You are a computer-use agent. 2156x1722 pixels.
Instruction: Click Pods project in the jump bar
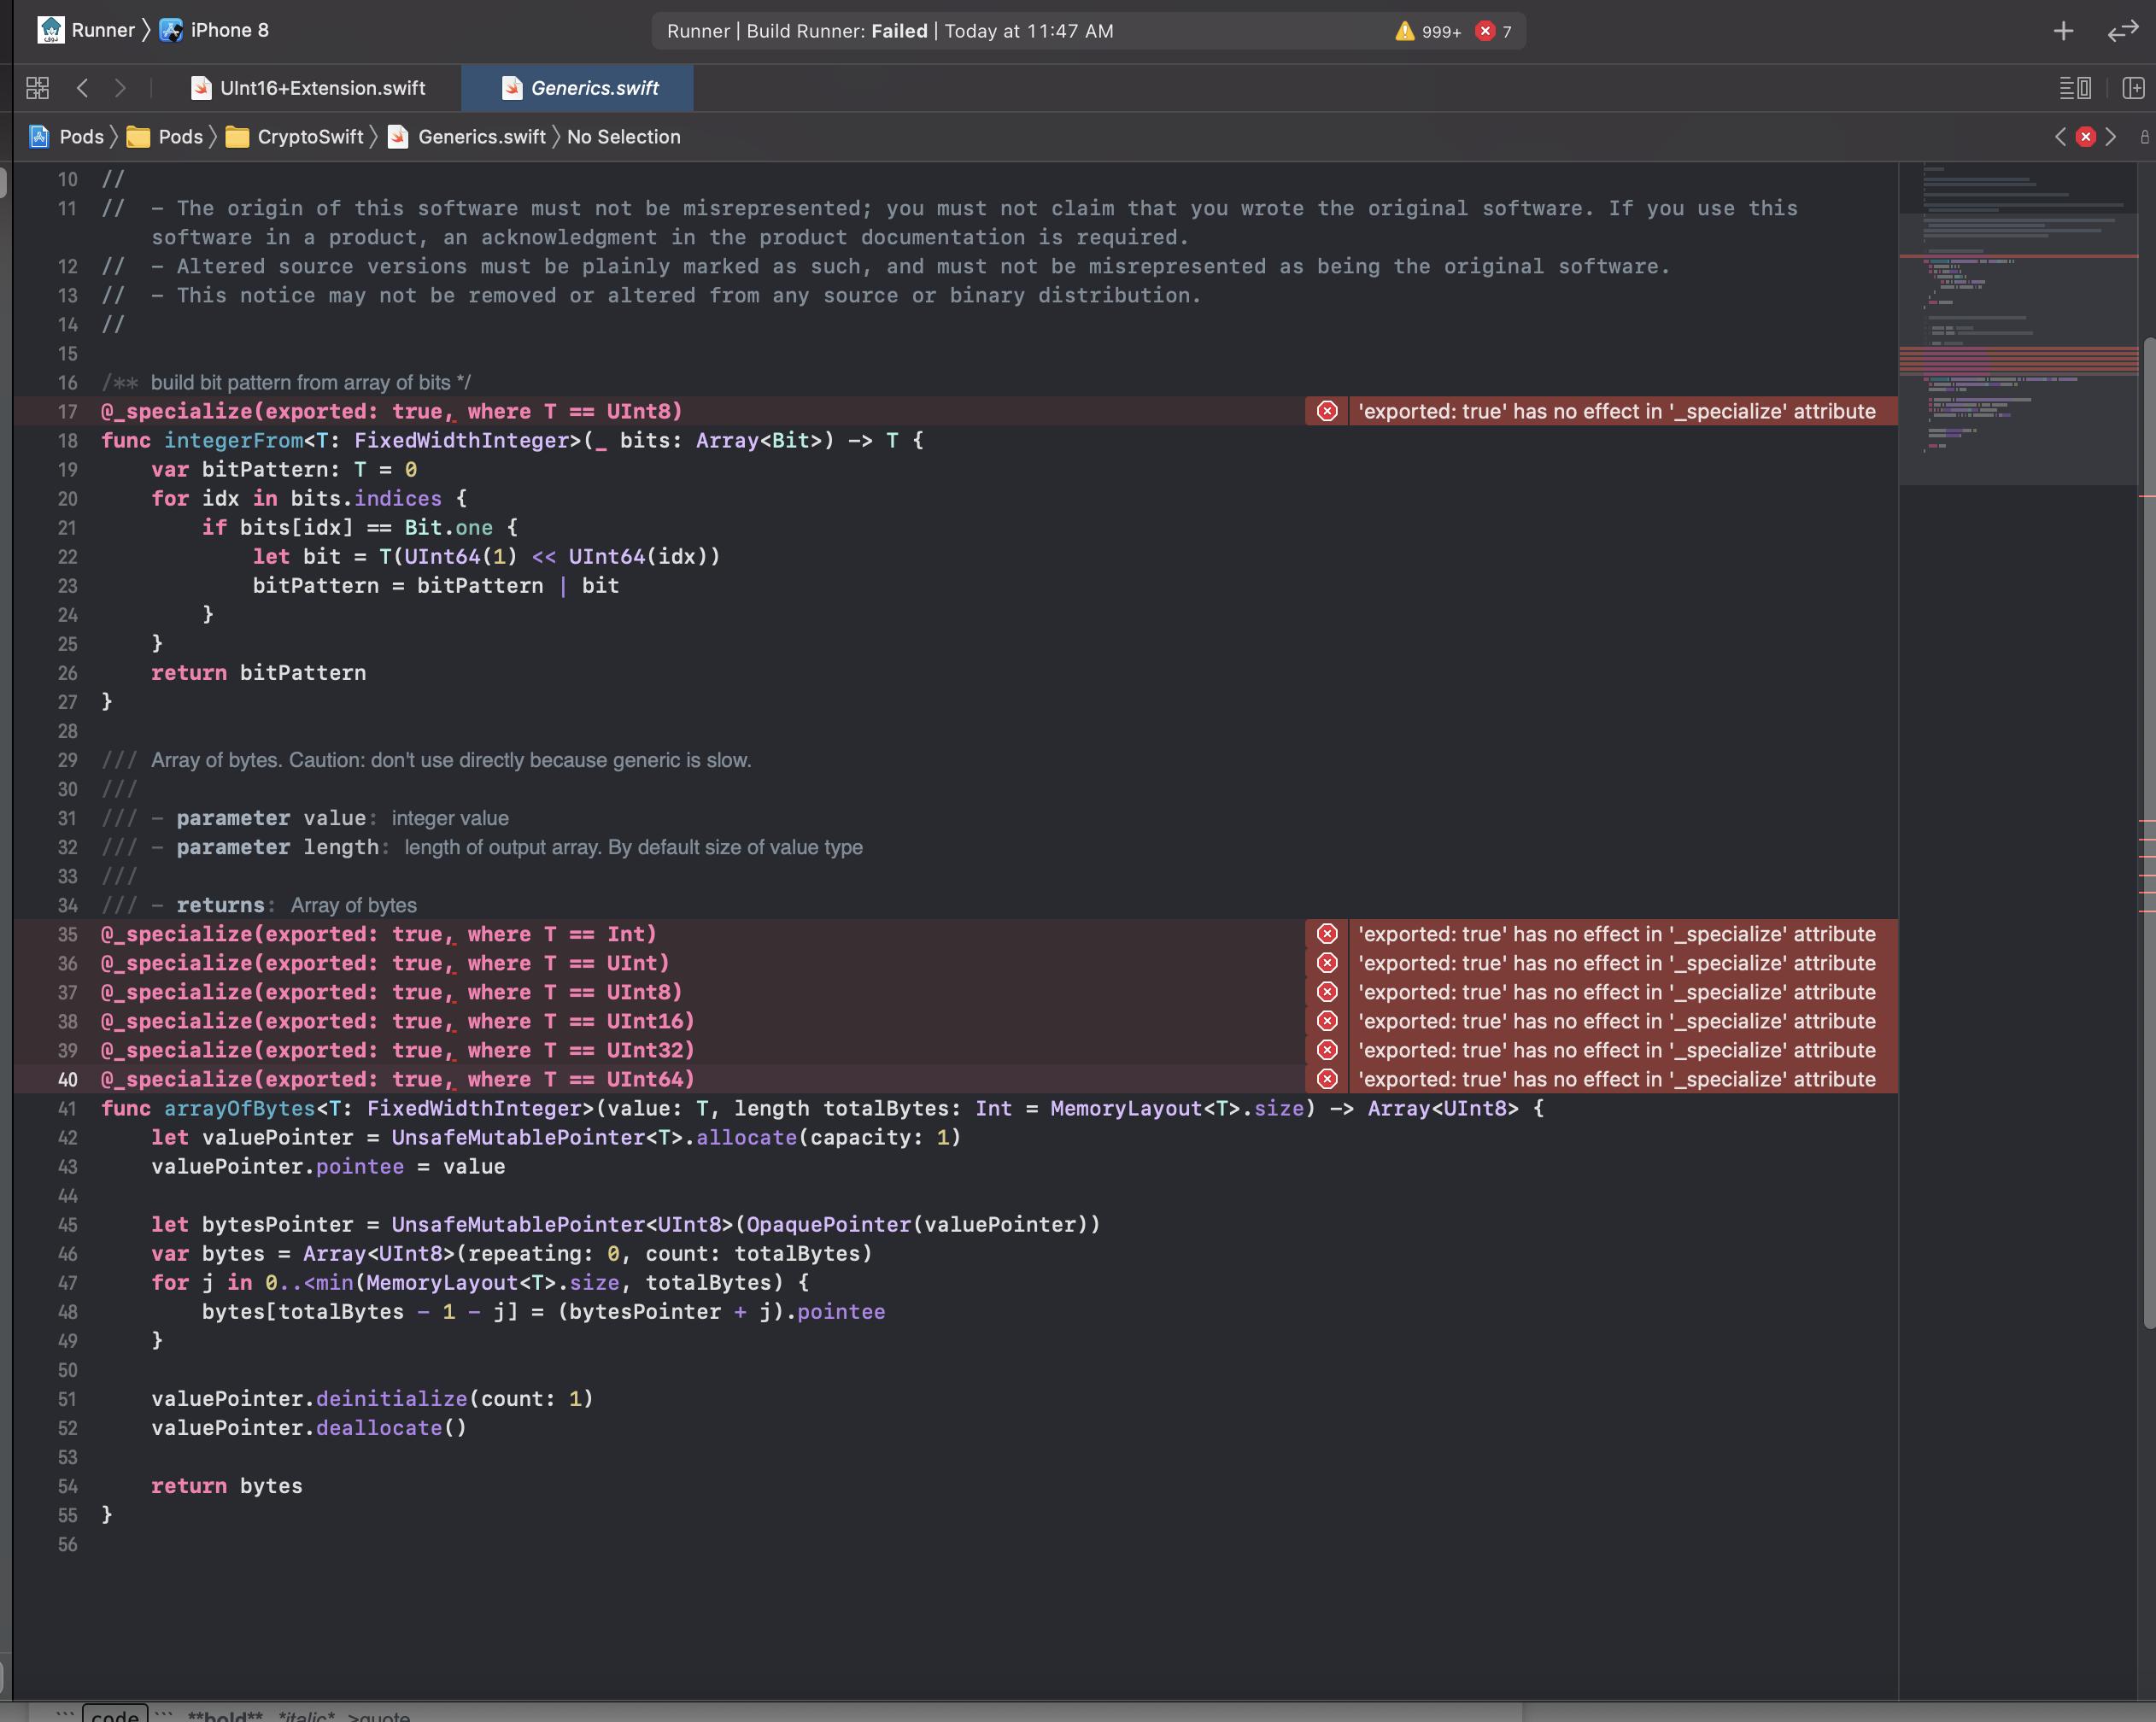[x=67, y=137]
